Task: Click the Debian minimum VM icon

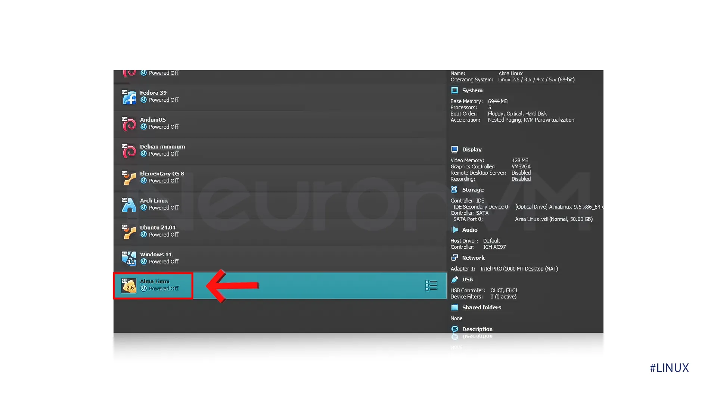Action: click(x=129, y=151)
